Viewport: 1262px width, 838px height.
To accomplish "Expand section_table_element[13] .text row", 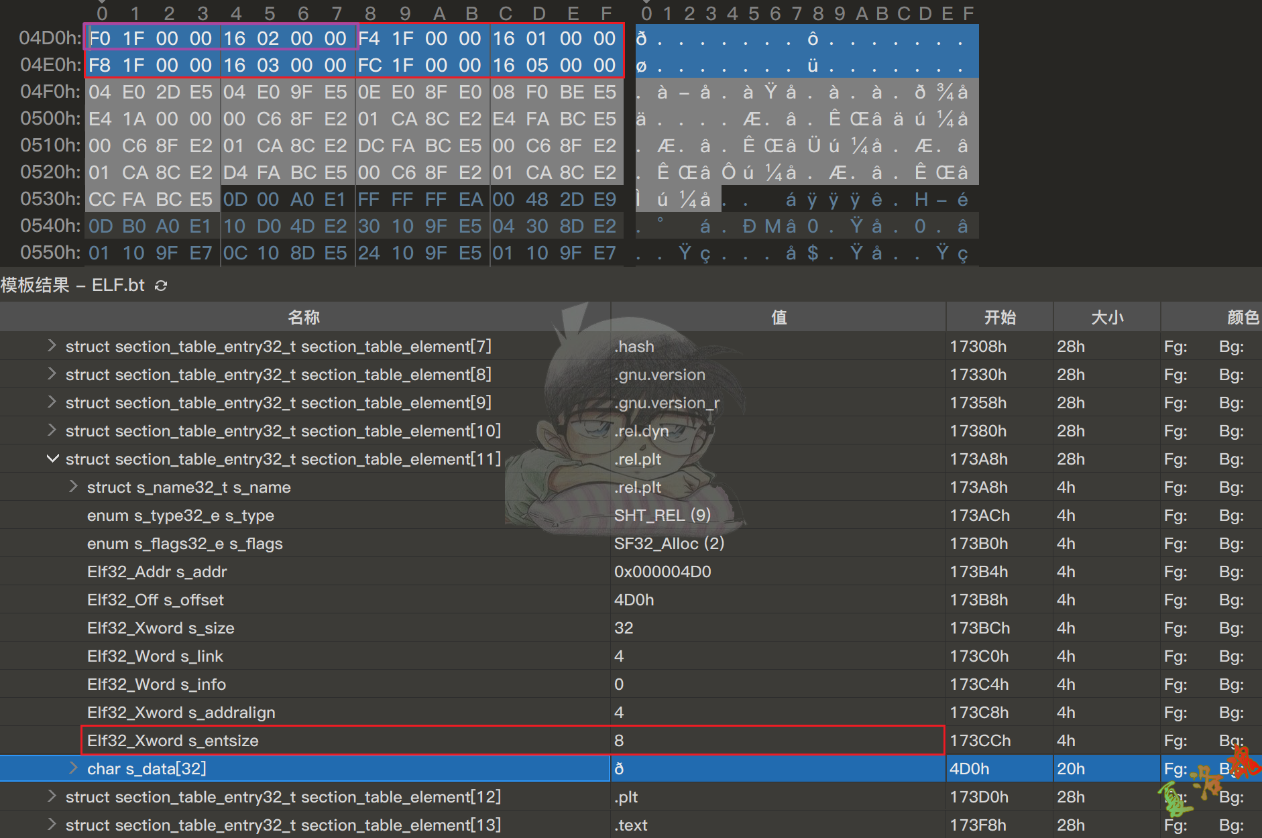I will tap(52, 825).
